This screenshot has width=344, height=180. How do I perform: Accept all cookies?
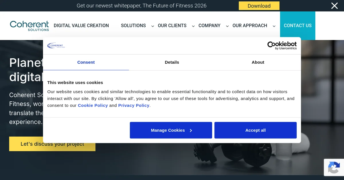pos(255,130)
